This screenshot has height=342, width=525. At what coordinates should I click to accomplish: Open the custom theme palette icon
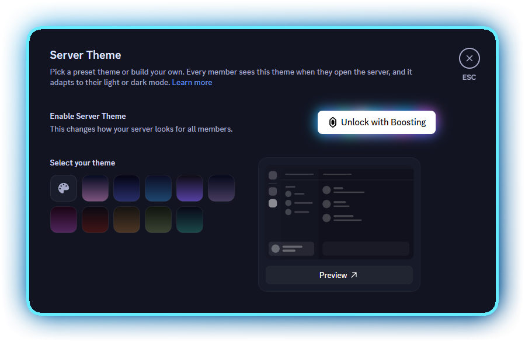(64, 188)
